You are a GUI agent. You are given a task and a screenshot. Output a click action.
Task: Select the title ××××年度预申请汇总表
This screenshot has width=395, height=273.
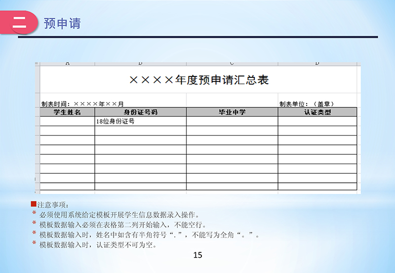[199, 80]
